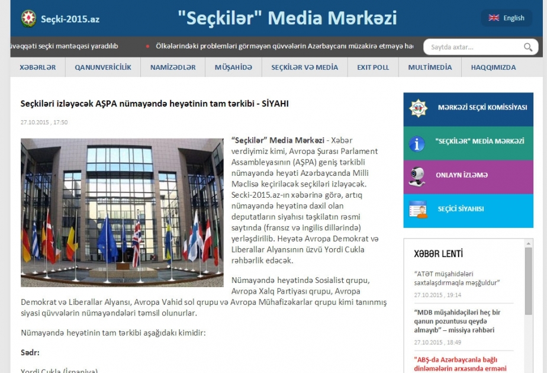Open the Müşahidə menu
Screen dimensions: 547x373
click(233, 67)
